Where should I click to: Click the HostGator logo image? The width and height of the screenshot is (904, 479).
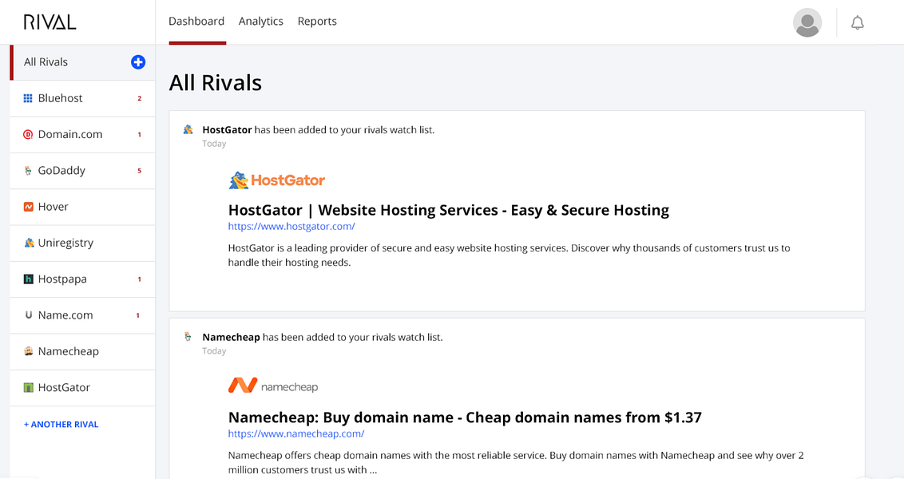pyautogui.click(x=277, y=180)
